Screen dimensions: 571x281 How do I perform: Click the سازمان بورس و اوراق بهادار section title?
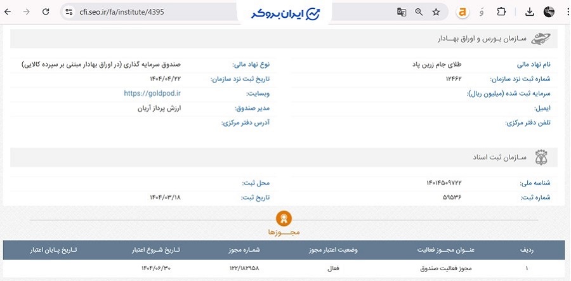pos(482,39)
